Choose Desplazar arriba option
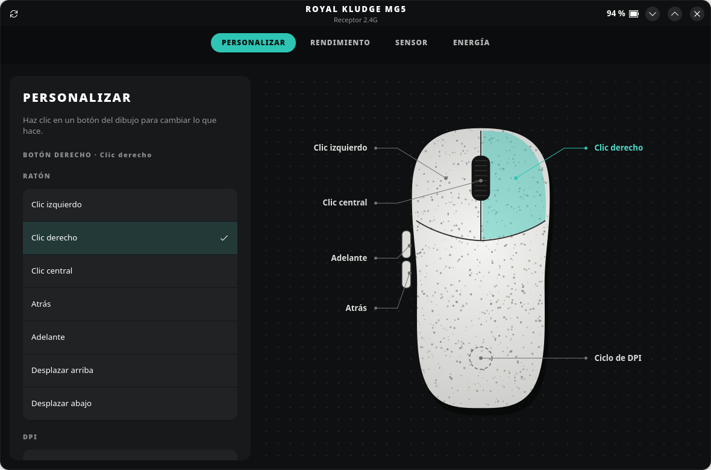This screenshot has width=711, height=470. pyautogui.click(x=130, y=370)
